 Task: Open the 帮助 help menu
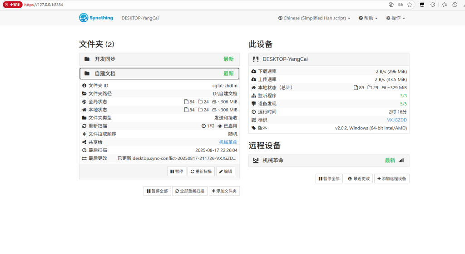coord(368,18)
